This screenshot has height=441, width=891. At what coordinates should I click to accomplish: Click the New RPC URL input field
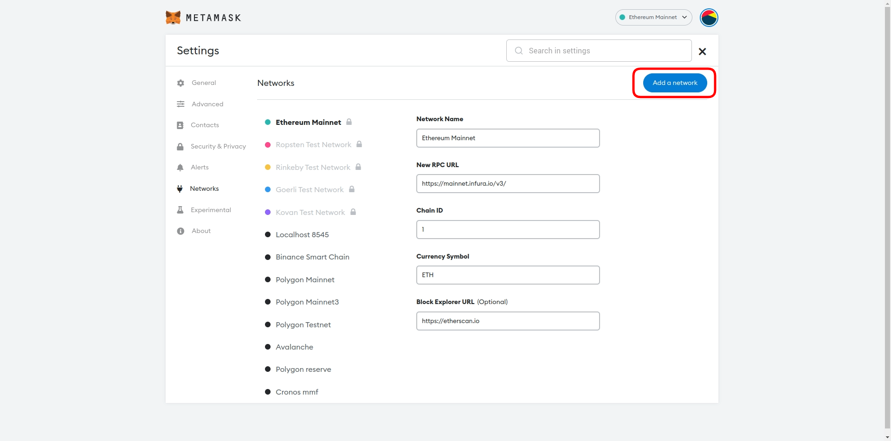pos(508,183)
